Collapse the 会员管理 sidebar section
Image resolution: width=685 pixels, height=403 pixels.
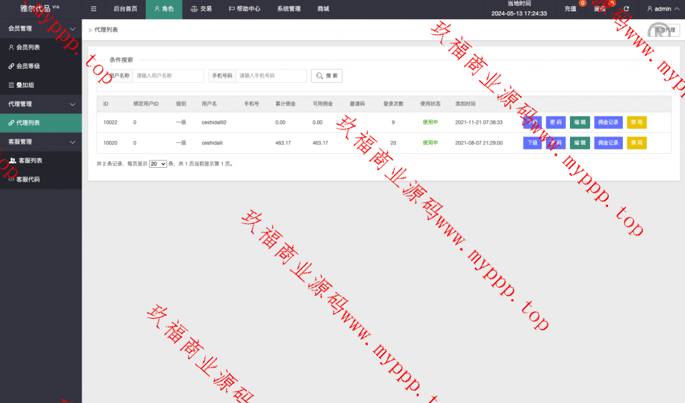tap(72, 29)
